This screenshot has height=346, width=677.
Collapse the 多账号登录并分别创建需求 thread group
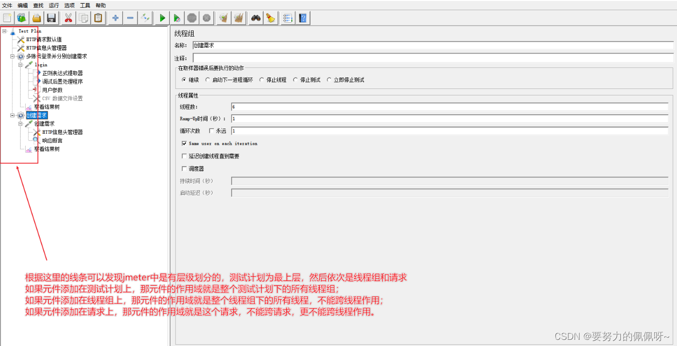[x=12, y=56]
